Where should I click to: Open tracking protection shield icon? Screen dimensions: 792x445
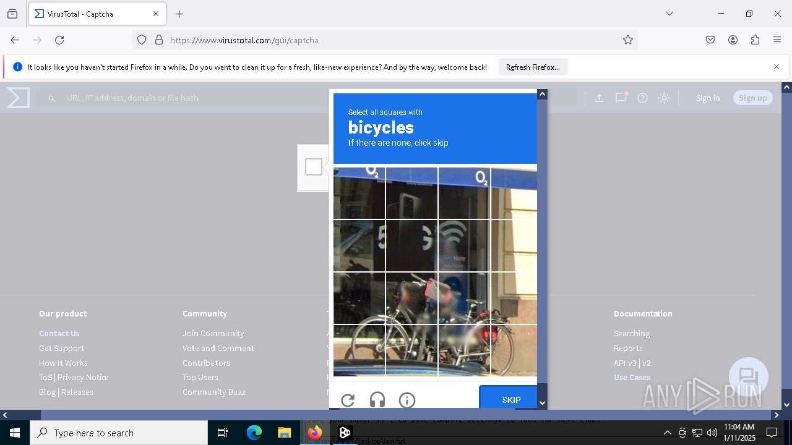142,40
